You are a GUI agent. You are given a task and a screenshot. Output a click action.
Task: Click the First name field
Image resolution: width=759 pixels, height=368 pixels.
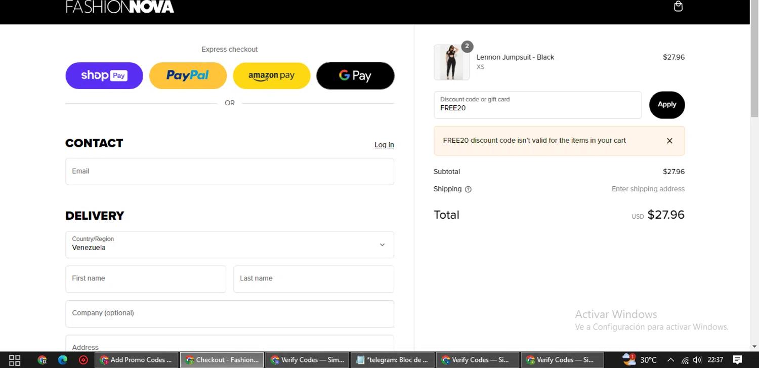[x=146, y=279]
